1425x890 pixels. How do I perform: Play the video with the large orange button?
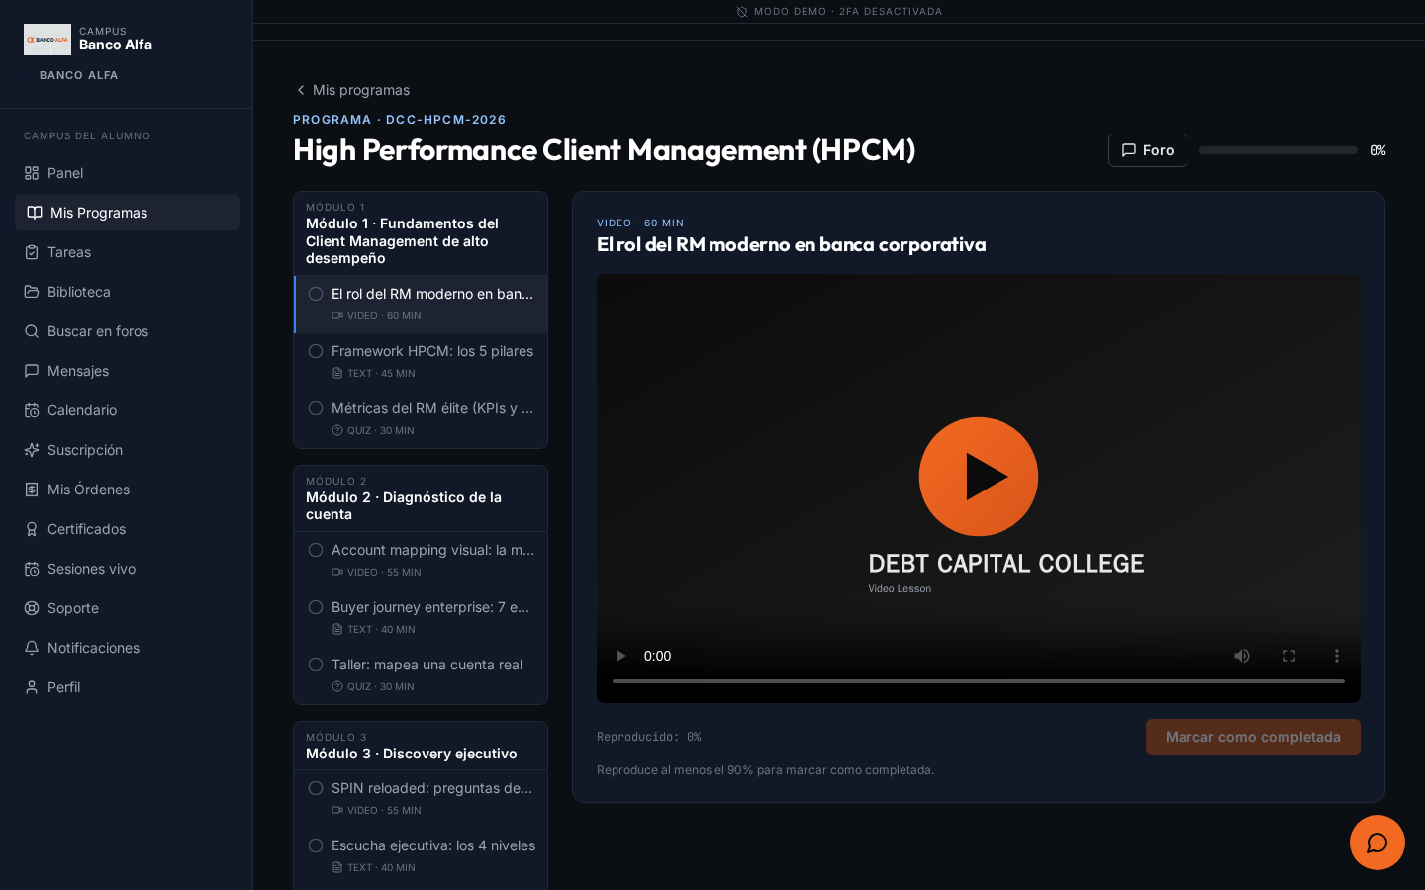(979, 477)
